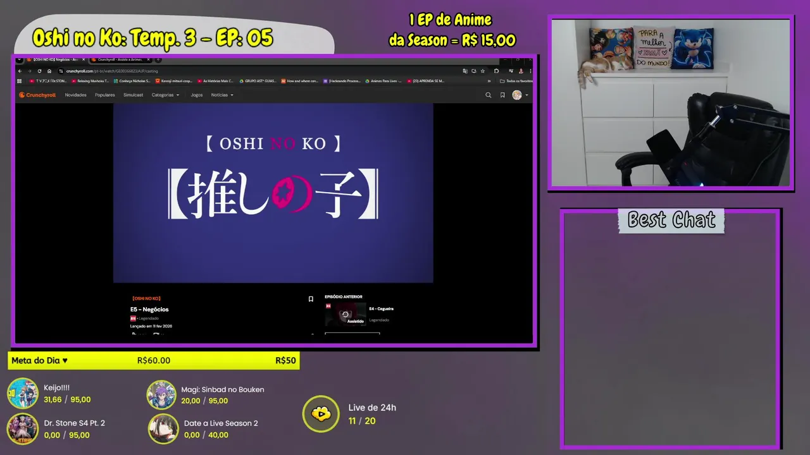Click the webcam feed showing the chair
The width and height of the screenshot is (810, 455).
[x=671, y=102]
